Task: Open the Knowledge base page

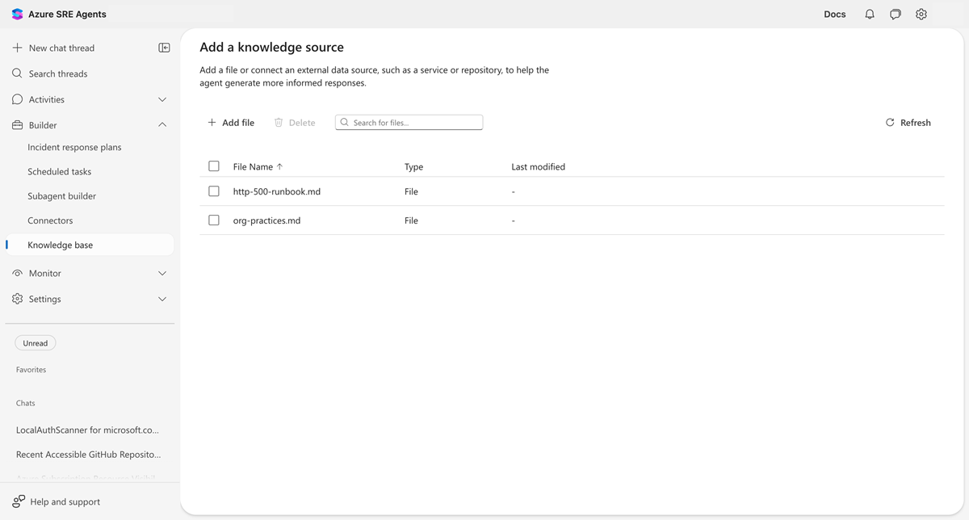Action: pyautogui.click(x=61, y=244)
